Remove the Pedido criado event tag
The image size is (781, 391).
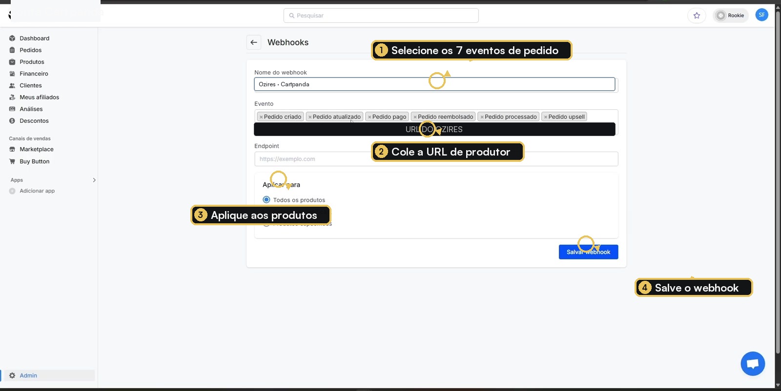tap(261, 117)
